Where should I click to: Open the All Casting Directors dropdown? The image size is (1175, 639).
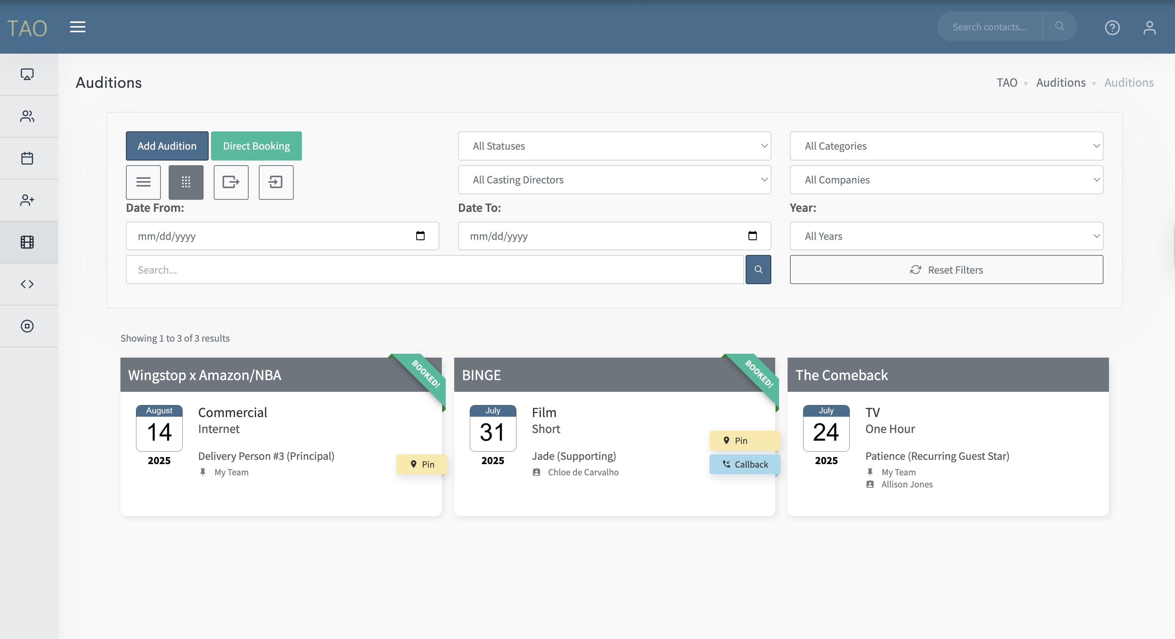pos(614,180)
